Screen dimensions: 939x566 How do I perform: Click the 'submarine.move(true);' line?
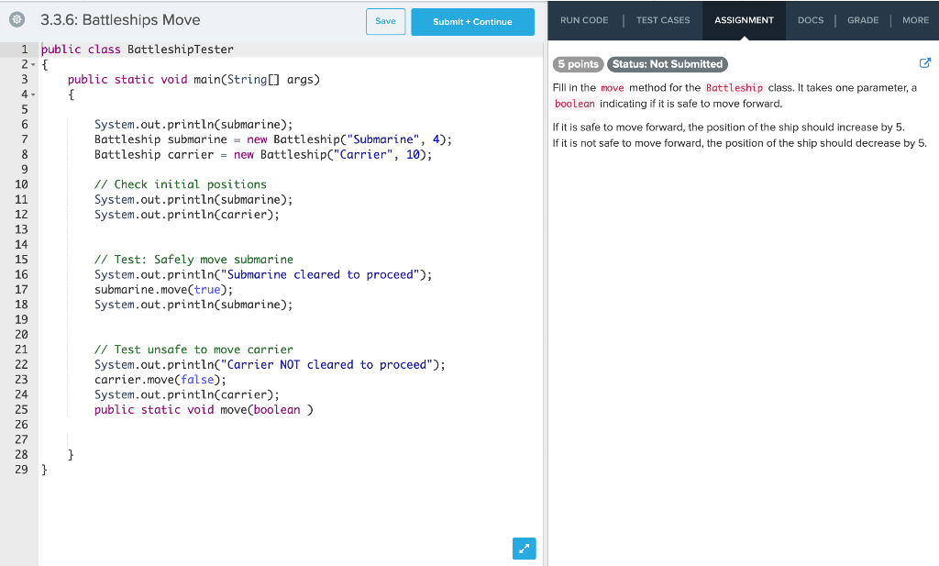163,289
